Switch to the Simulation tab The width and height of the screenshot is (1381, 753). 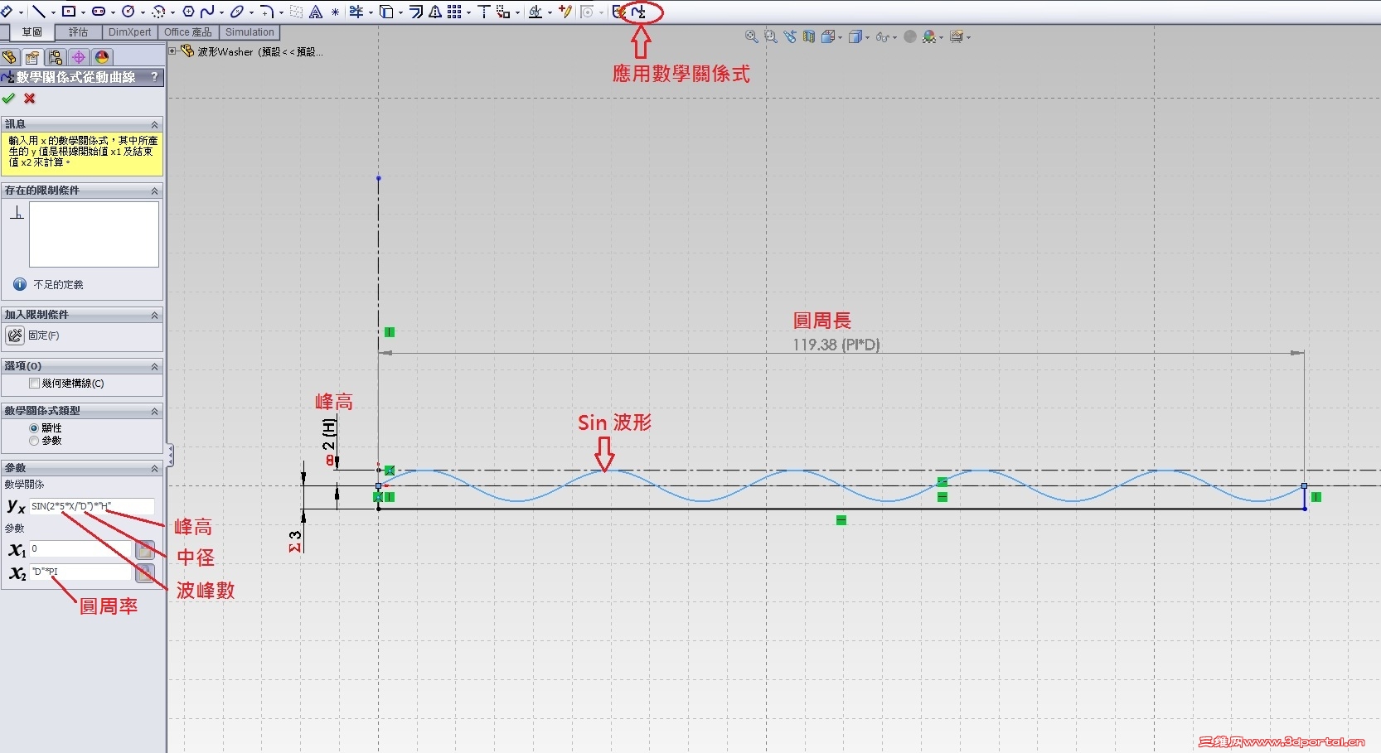(250, 32)
